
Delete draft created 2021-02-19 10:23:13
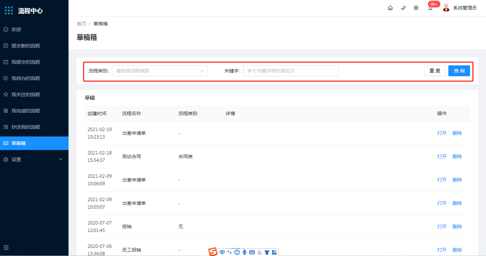coord(457,133)
